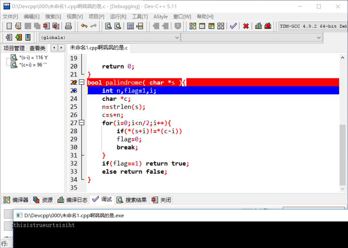Click the Go to Function toolbar icon

(x=130, y=26)
